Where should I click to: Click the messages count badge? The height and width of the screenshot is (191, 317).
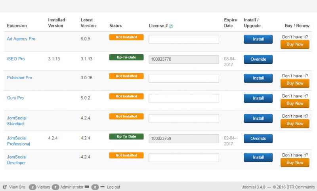point(95,187)
